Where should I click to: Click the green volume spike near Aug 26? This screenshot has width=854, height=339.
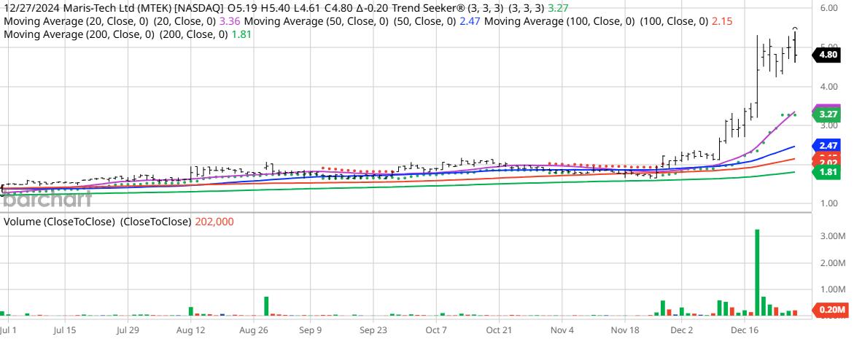tap(267, 305)
